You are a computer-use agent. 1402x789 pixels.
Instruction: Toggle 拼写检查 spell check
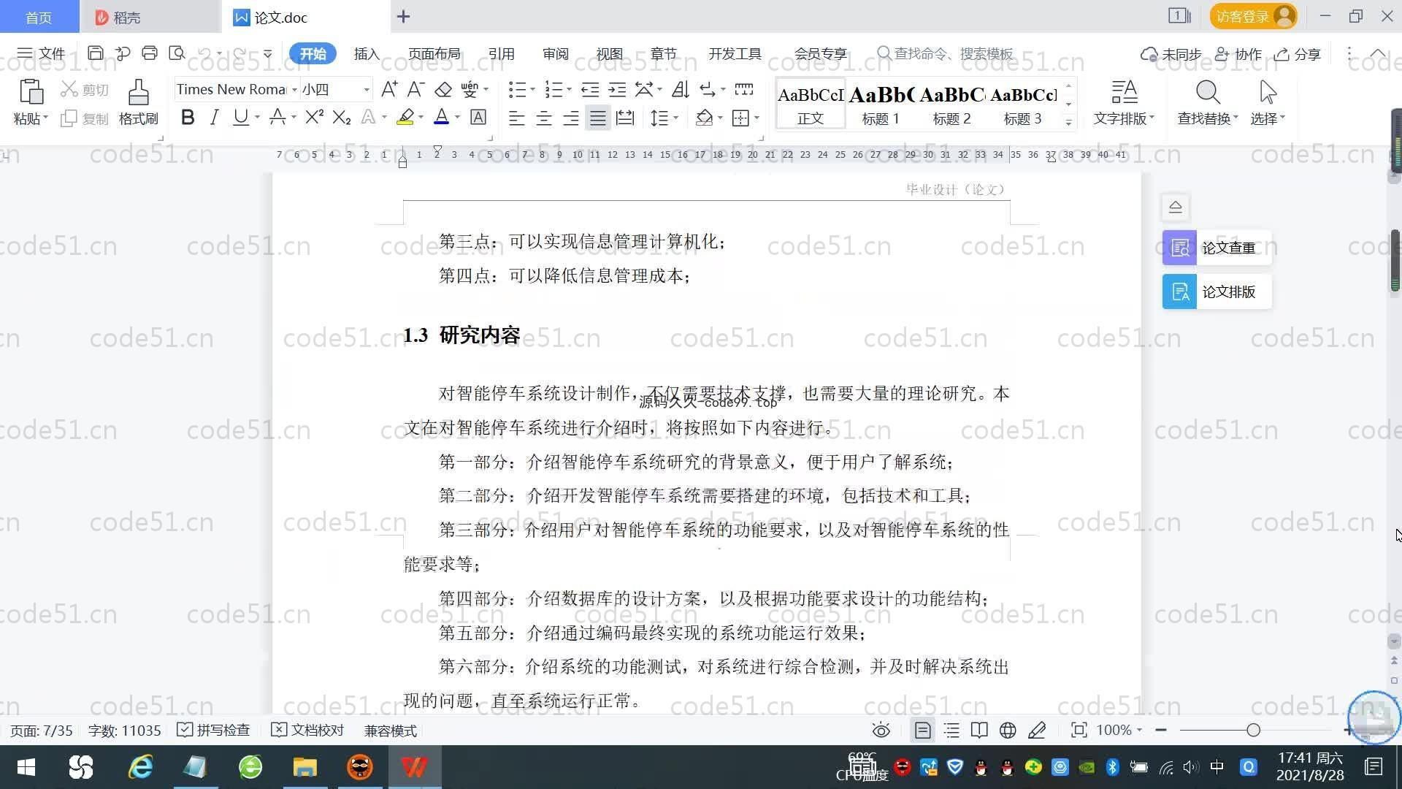click(x=214, y=730)
